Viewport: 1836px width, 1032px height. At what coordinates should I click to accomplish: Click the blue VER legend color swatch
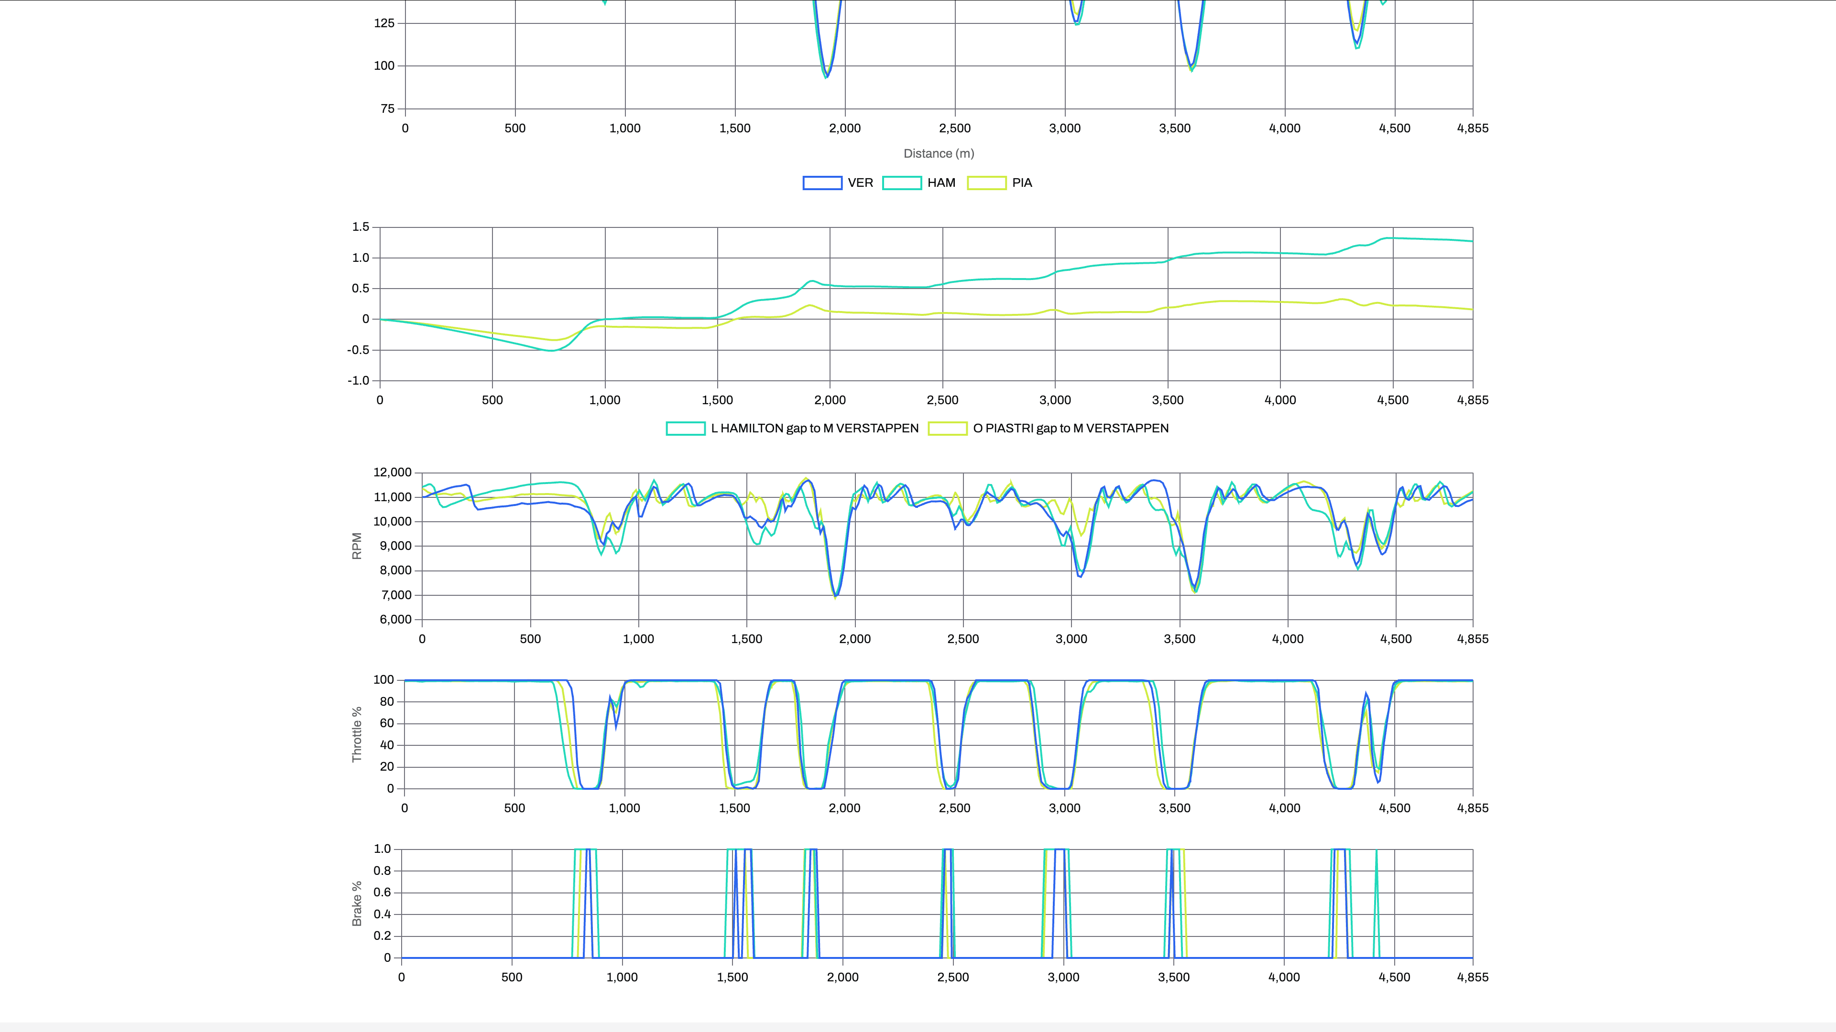[x=822, y=183]
